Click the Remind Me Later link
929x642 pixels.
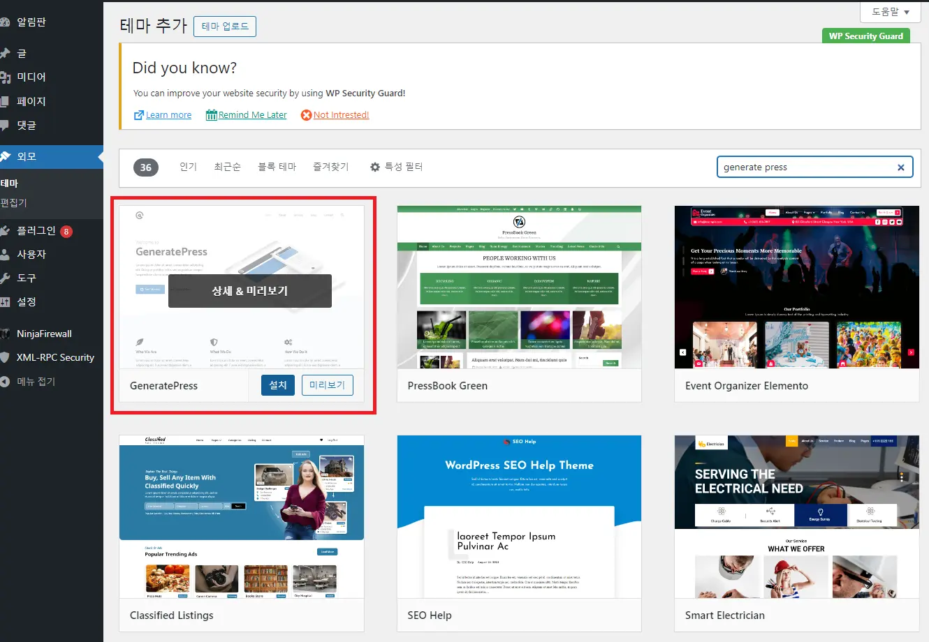point(253,115)
